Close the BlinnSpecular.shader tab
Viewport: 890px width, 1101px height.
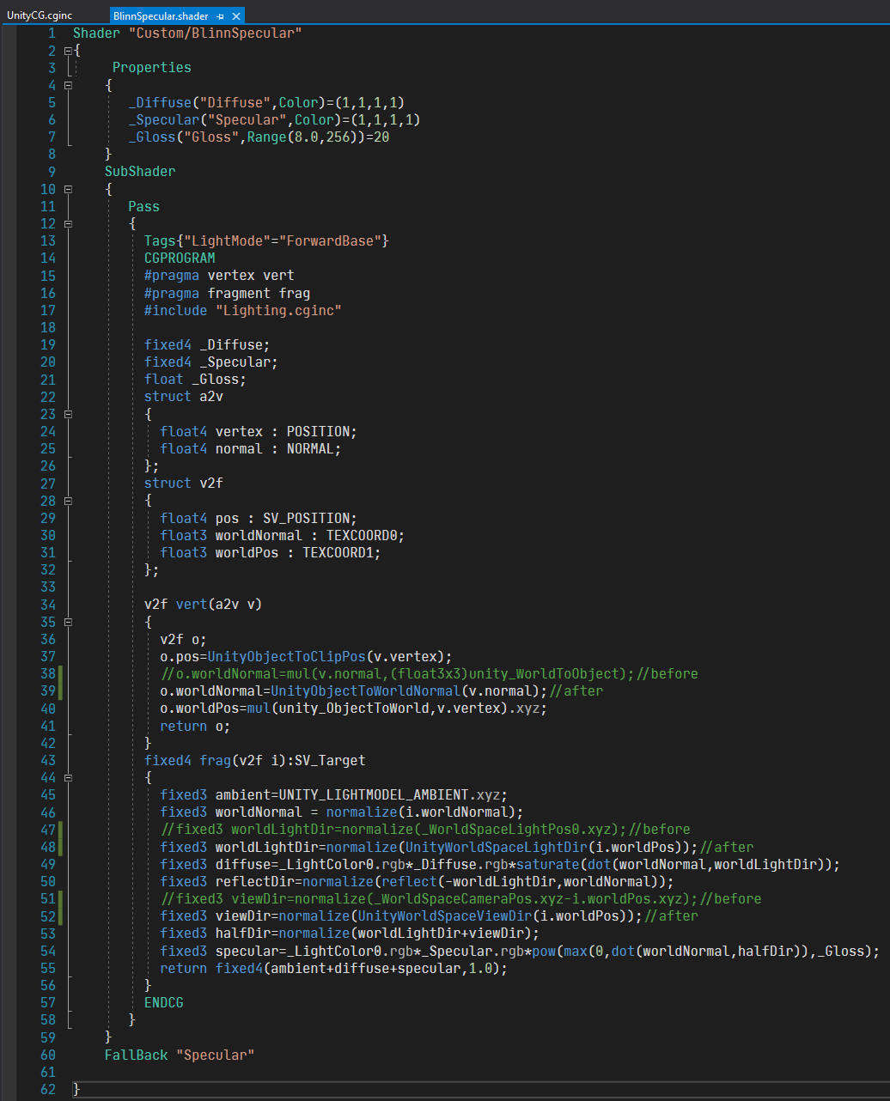point(236,15)
